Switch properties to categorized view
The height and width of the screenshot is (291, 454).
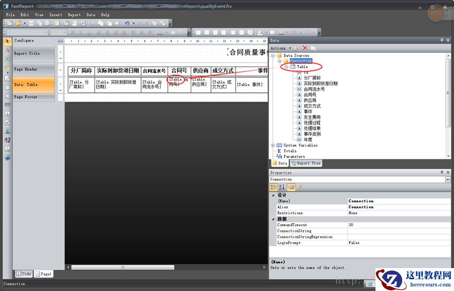tap(273, 187)
